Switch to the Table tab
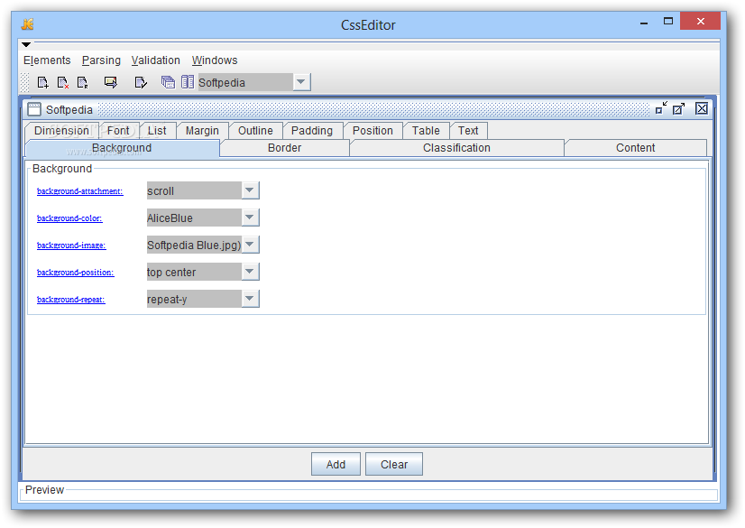 pyautogui.click(x=426, y=130)
